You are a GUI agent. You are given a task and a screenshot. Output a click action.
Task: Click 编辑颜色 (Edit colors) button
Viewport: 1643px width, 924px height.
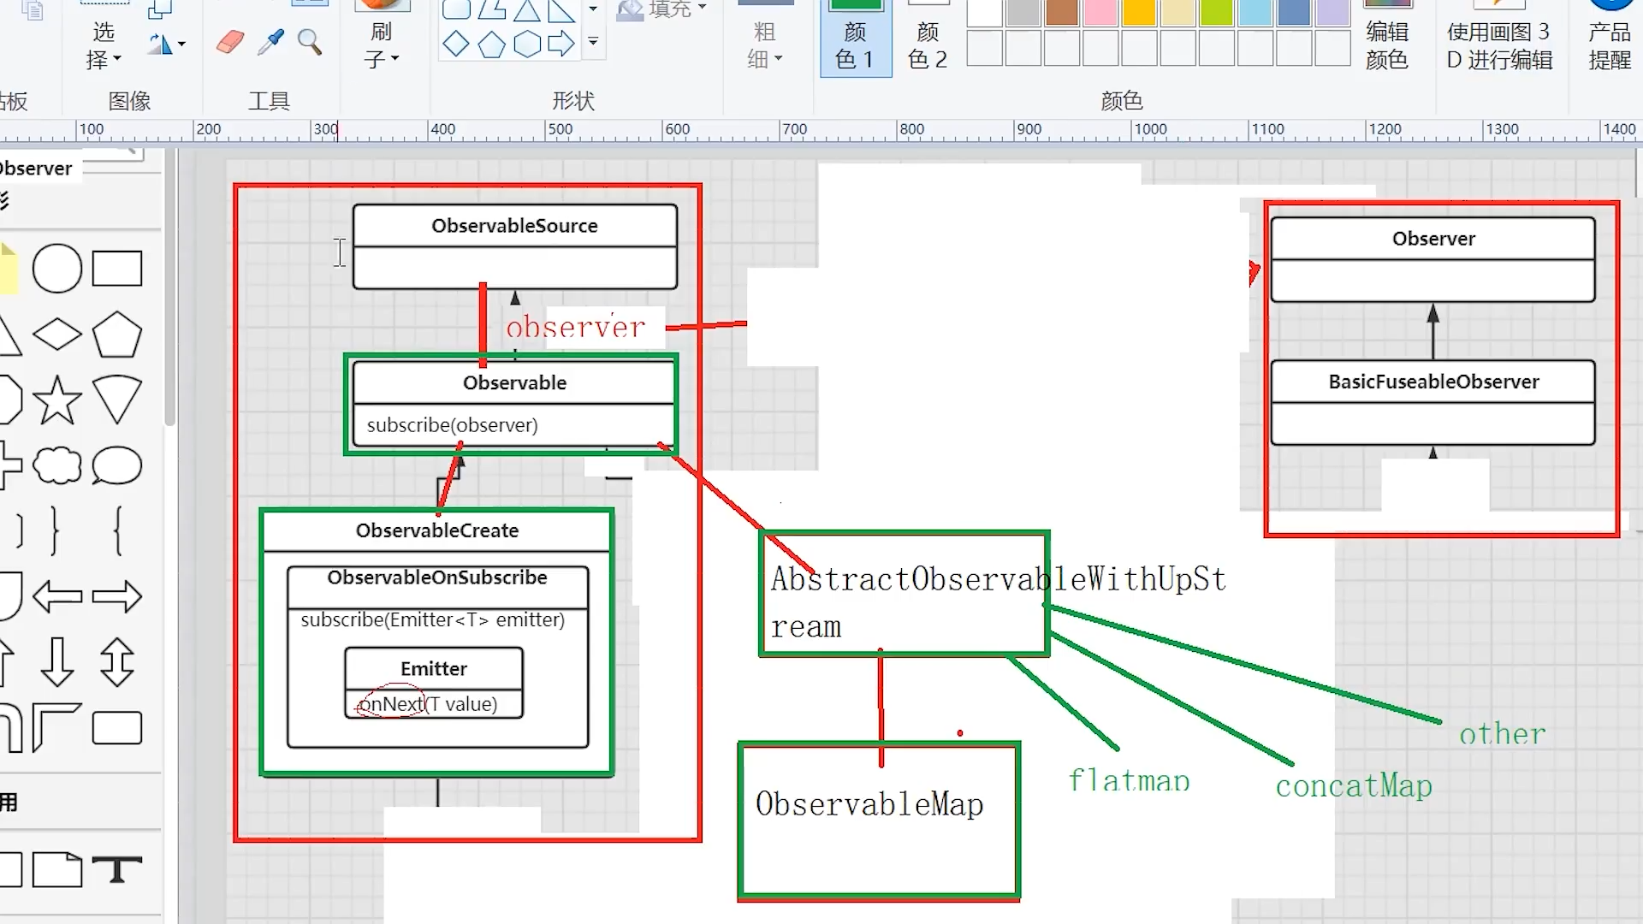(x=1386, y=43)
